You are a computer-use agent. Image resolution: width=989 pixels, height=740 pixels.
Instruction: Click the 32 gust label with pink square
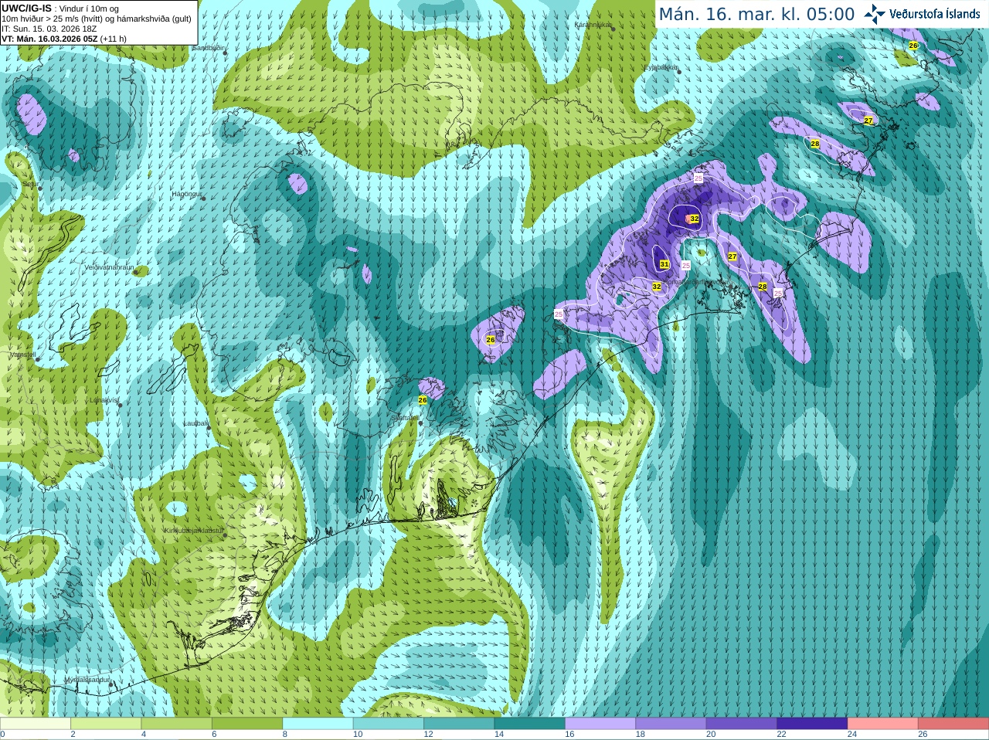pos(694,219)
